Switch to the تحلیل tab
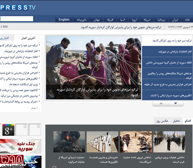Image resolution: width=193 pixels, height=168 pixels. click(x=176, y=121)
